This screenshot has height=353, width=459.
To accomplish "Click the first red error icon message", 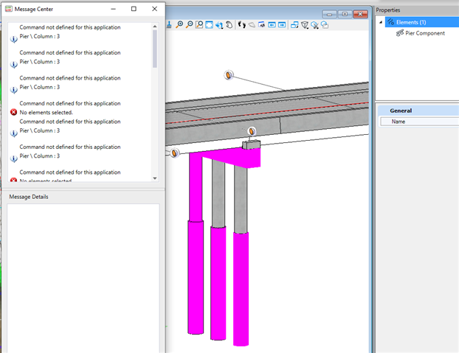I will pyautogui.click(x=13, y=112).
